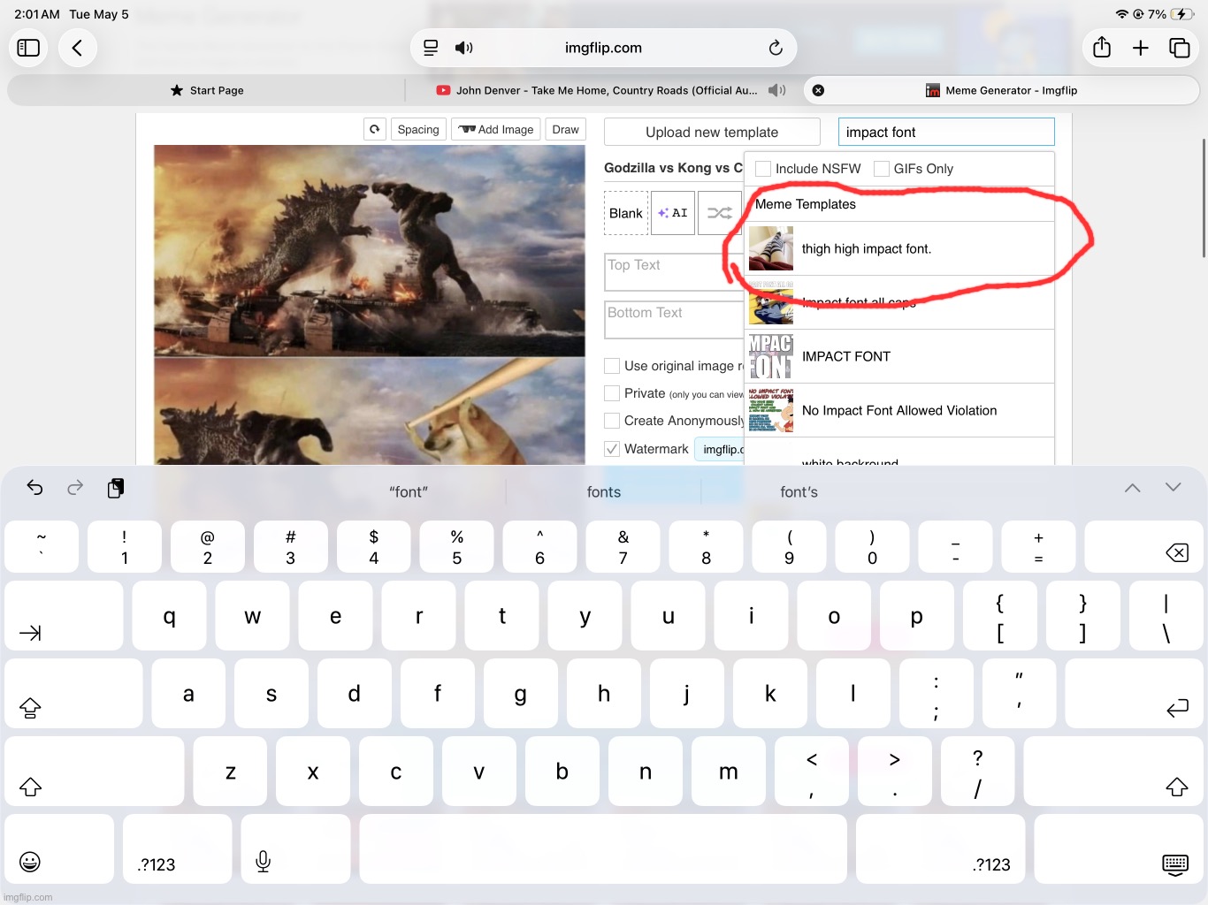The height and width of the screenshot is (905, 1208).
Task: Click Upload new template button
Action: click(x=712, y=132)
